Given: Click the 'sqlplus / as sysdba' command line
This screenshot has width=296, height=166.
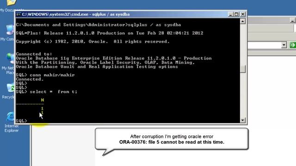Looking at the screenshot, I should (x=99, y=25).
